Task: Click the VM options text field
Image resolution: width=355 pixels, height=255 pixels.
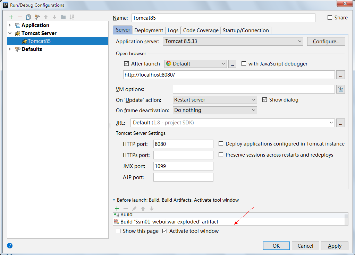Action: [x=254, y=89]
